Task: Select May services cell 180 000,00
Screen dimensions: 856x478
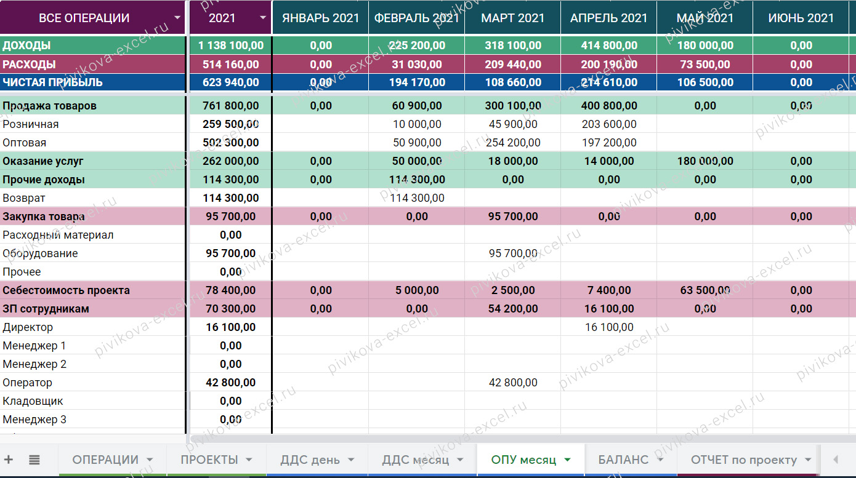Action: [x=705, y=161]
